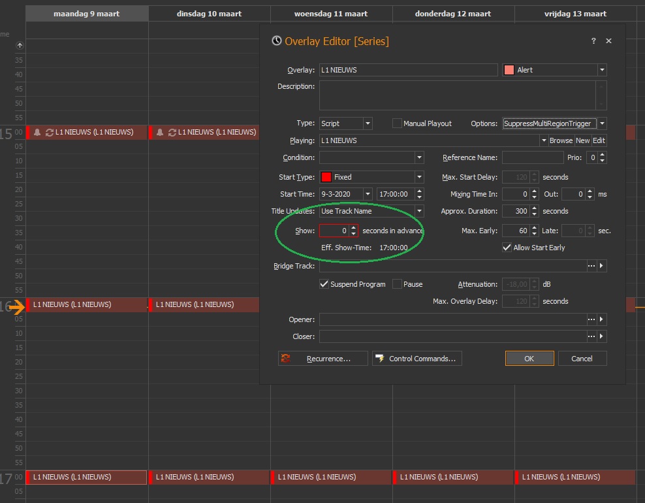Select Friday 17:00 L1 NIEUWS event
The height and width of the screenshot is (503, 645).
point(575,477)
